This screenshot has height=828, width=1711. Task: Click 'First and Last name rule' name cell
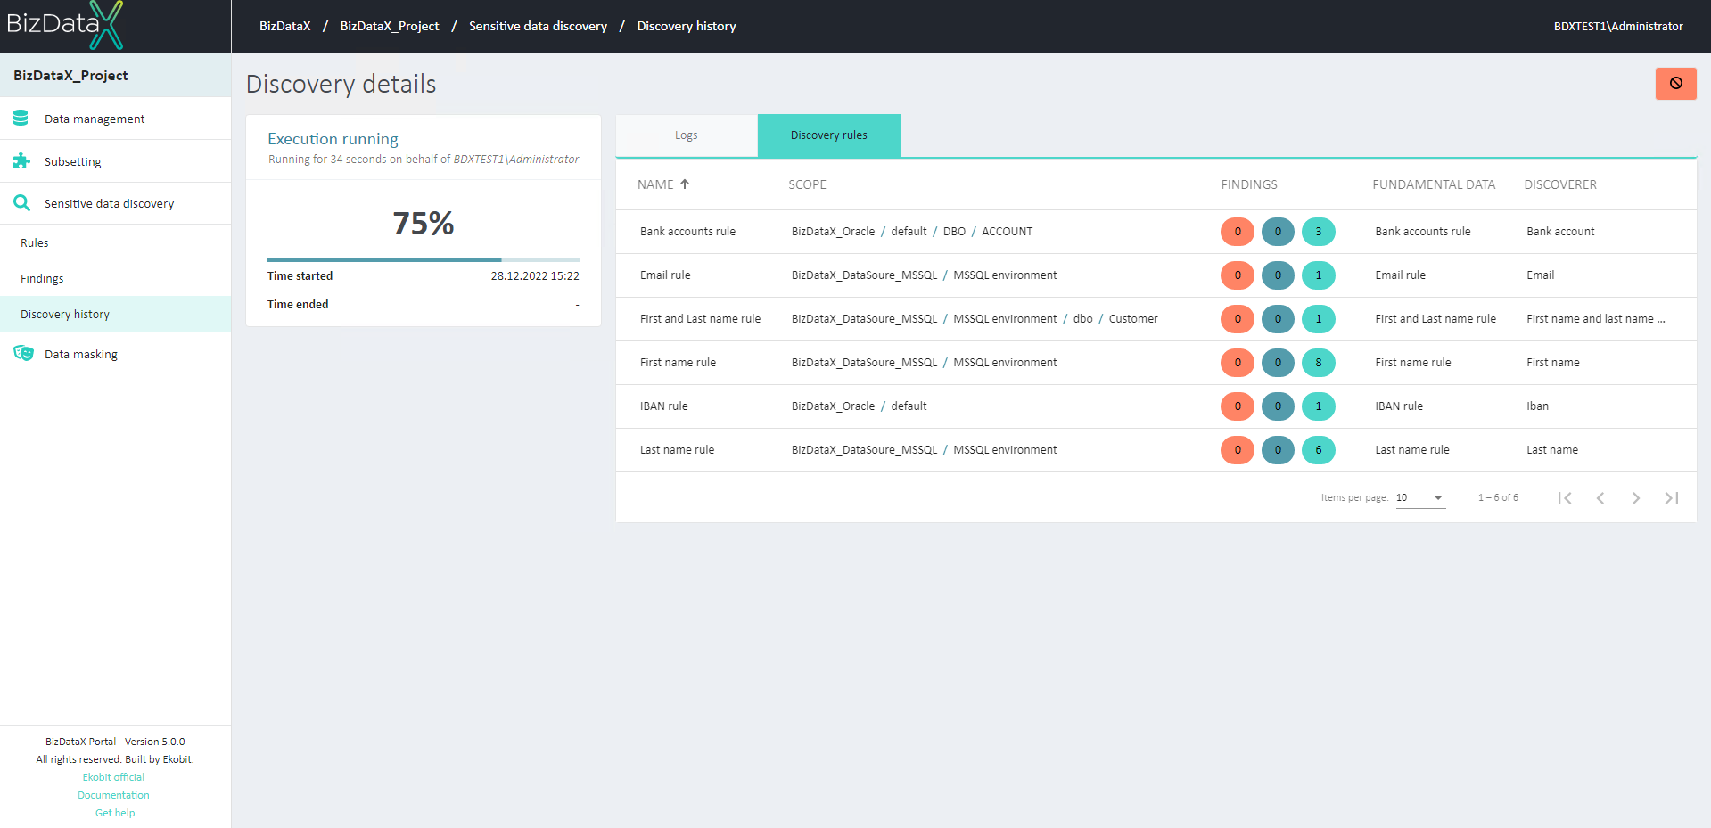pos(700,318)
